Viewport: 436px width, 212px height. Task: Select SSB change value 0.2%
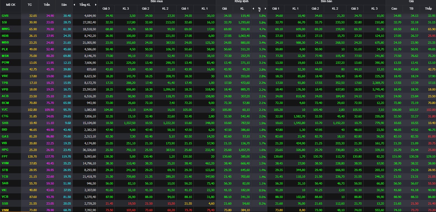262,204
